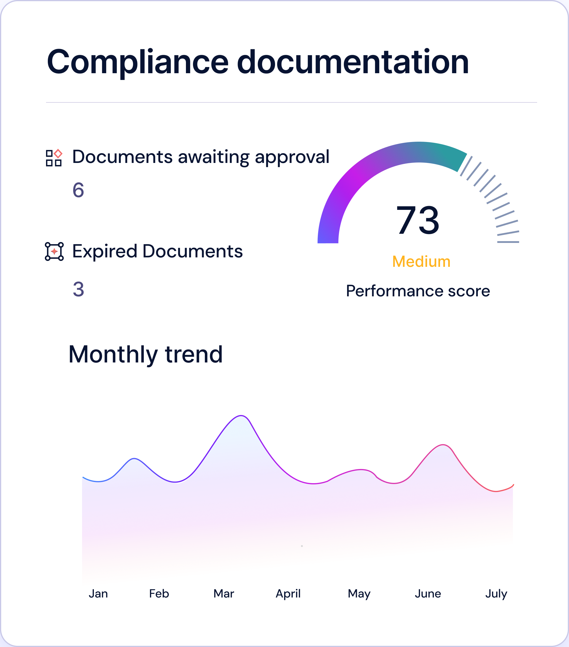Click the expired documents count 3

(78, 289)
